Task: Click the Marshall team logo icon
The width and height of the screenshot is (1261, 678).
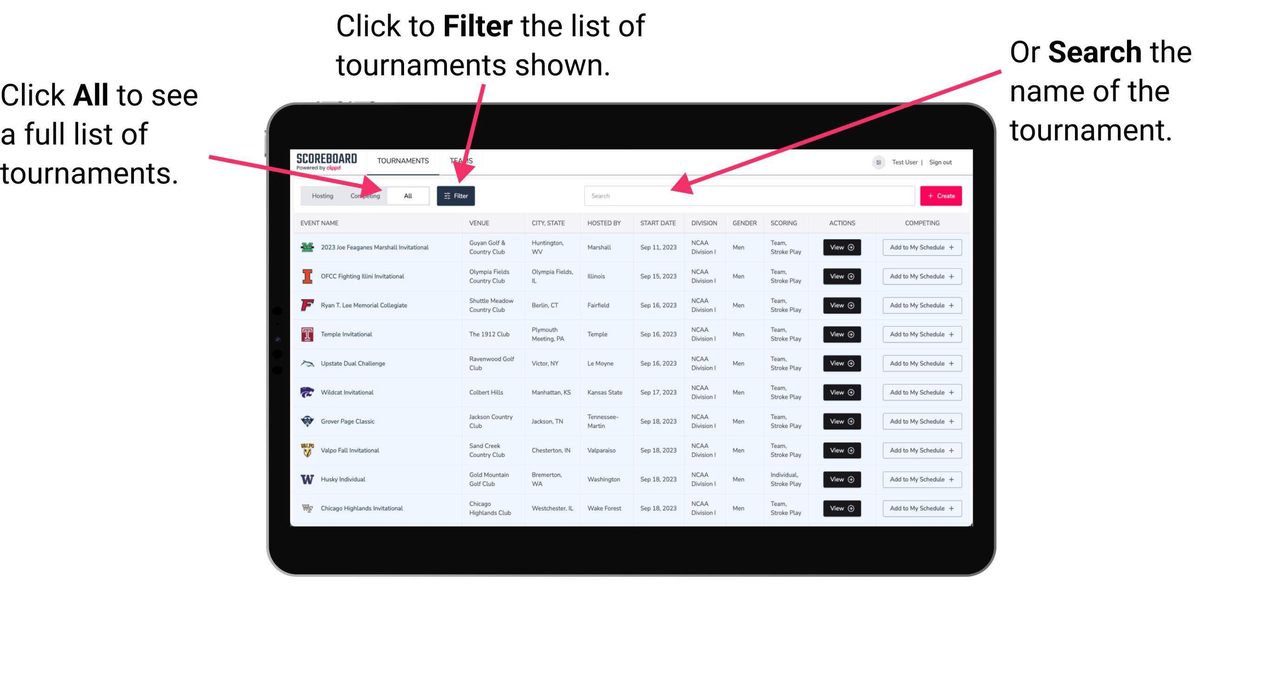Action: (x=307, y=248)
